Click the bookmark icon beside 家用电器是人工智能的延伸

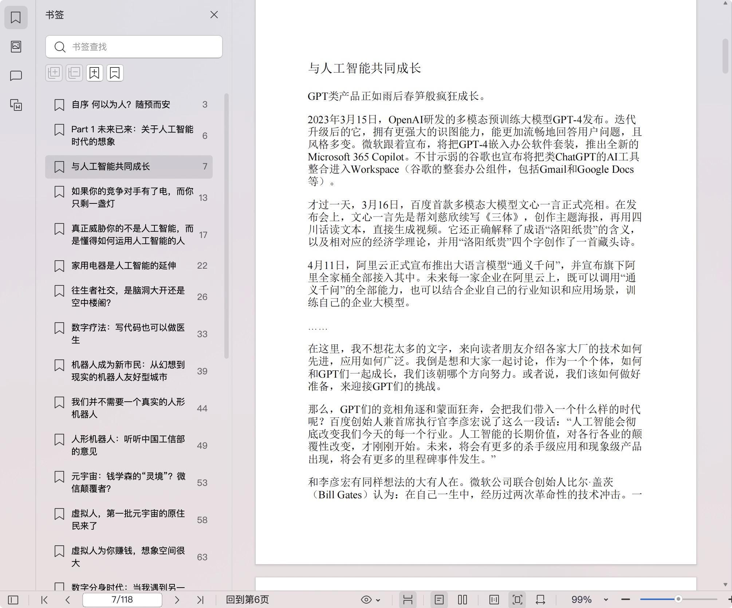pyautogui.click(x=59, y=266)
